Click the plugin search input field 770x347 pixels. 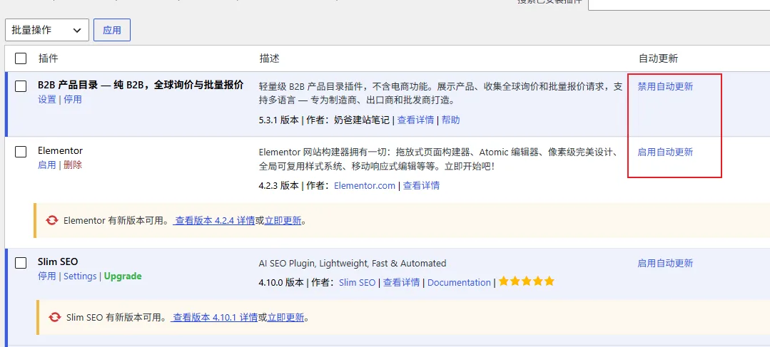point(679,4)
